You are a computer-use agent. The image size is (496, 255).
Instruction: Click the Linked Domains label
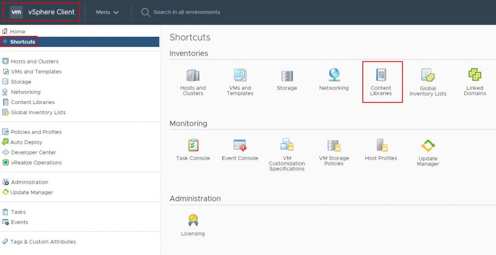pyautogui.click(x=475, y=90)
